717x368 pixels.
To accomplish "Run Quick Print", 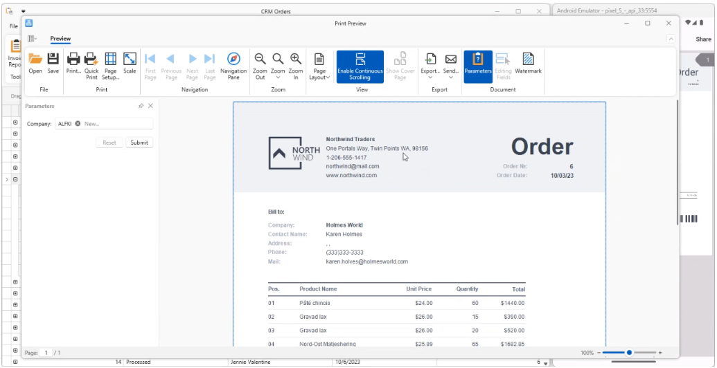I will [91, 66].
